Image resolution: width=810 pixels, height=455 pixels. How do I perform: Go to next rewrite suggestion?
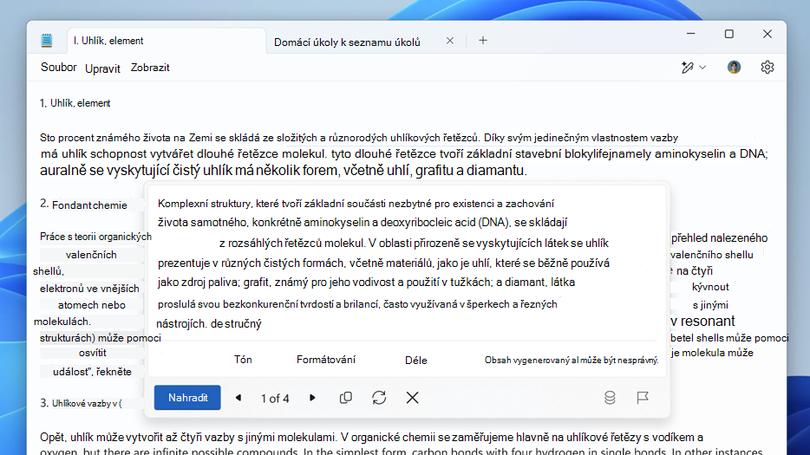(x=312, y=398)
